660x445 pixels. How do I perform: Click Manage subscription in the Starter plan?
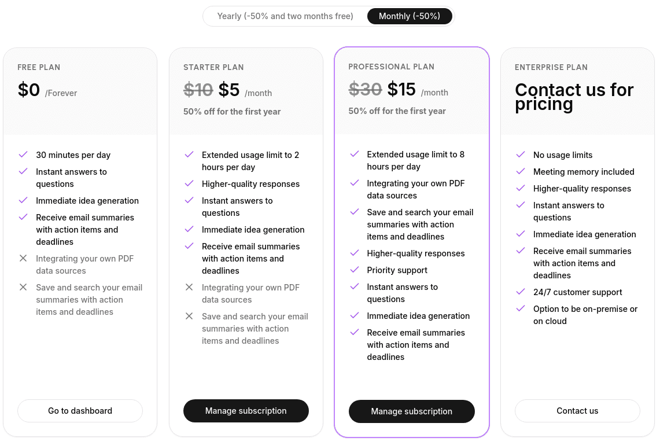246,411
